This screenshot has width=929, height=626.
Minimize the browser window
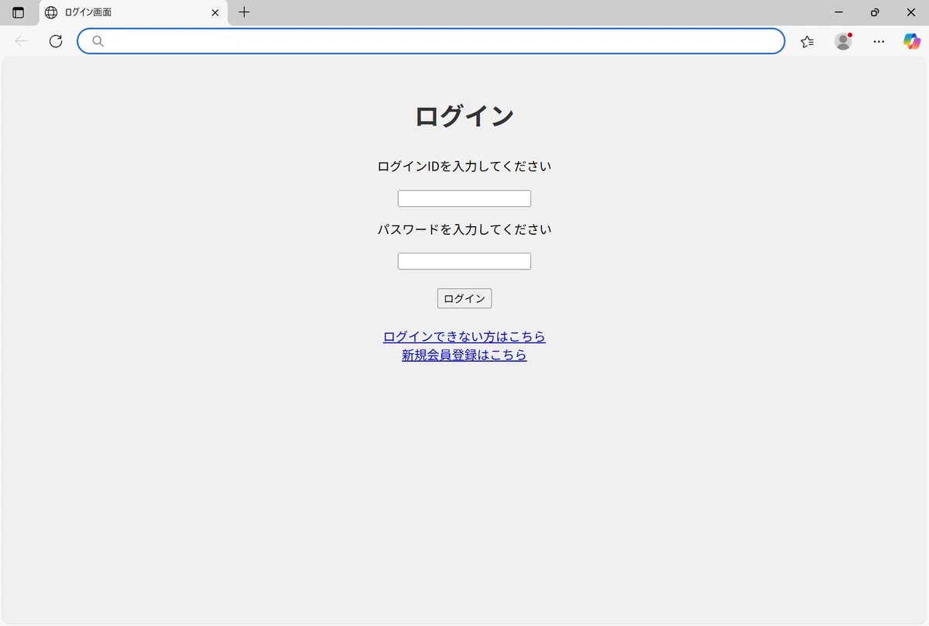pos(838,12)
